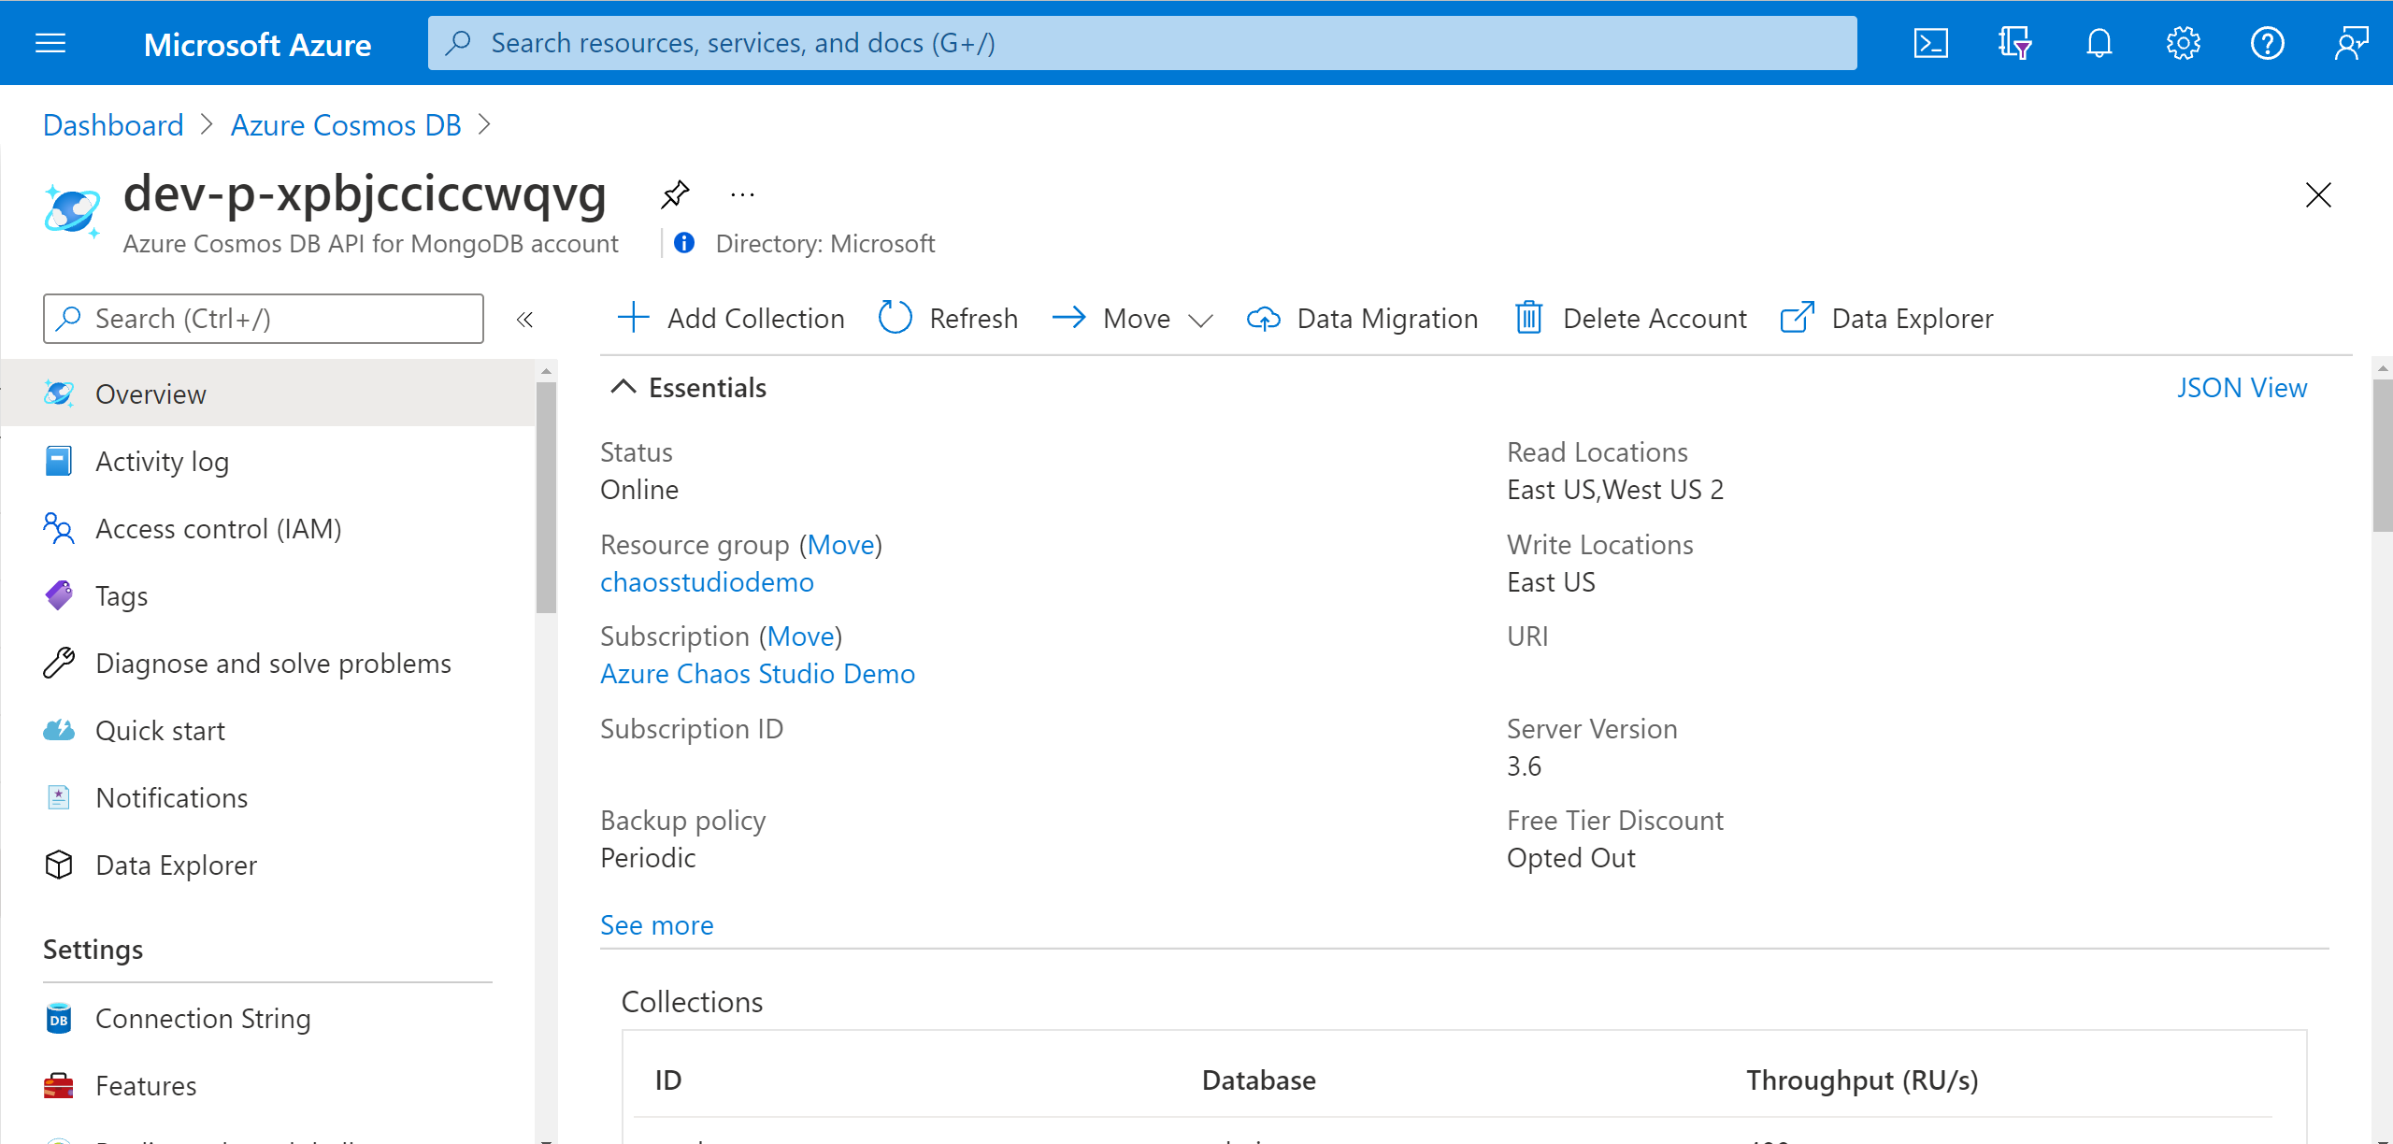Click the See more link in Essentials
Viewport: 2393px width, 1144px height.
(x=654, y=922)
